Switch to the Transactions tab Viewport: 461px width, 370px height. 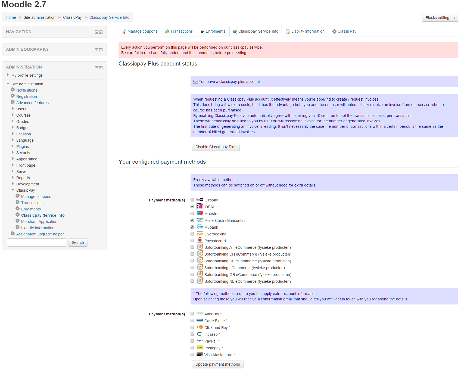(179, 32)
